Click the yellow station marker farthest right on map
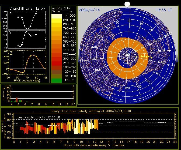The height and width of the screenshot is (150, 181). click(151, 57)
